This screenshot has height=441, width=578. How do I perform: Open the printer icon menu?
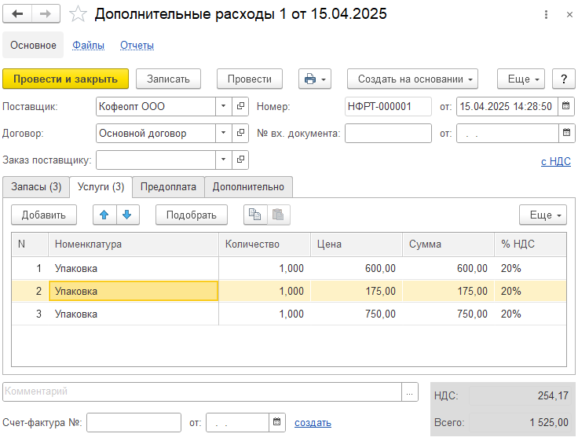click(x=315, y=79)
